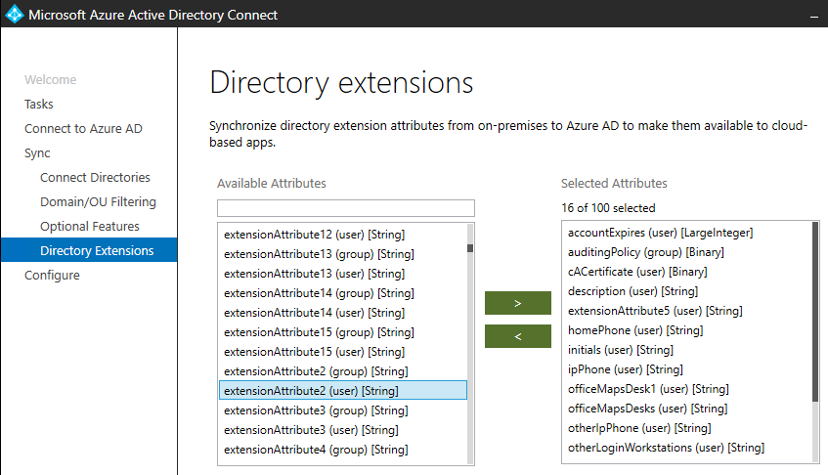Image resolution: width=828 pixels, height=475 pixels.
Task: Go to the Tasks step
Action: point(38,104)
